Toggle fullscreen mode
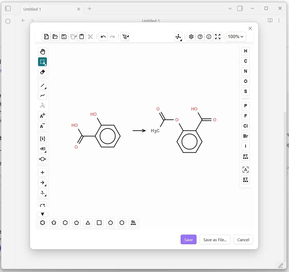The height and width of the screenshot is (272, 289). tap(218, 37)
